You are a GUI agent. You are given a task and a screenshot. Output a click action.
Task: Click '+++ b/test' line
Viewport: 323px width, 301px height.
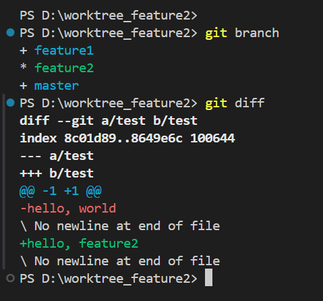57,173
